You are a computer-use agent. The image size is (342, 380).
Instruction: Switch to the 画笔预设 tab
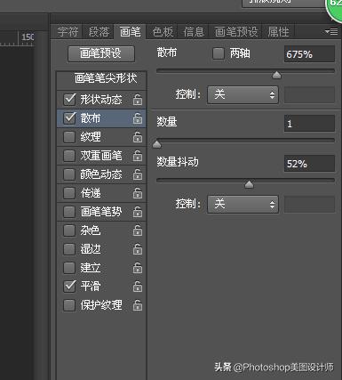pyautogui.click(x=236, y=32)
